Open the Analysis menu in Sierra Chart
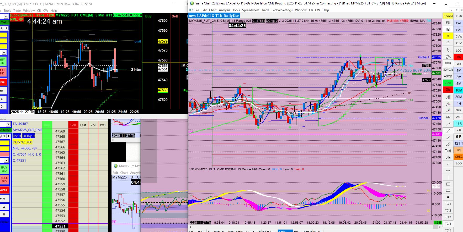Viewport: 463px width, 232px height. tap(224, 10)
